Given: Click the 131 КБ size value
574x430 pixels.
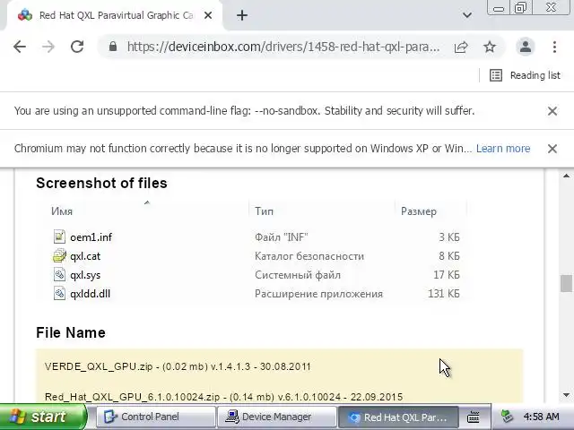Looking at the screenshot, I should pyautogui.click(x=443, y=294).
